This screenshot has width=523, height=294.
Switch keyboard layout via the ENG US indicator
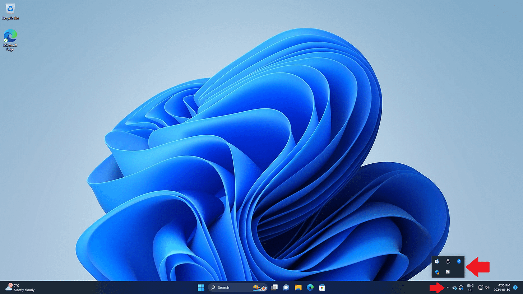point(470,287)
